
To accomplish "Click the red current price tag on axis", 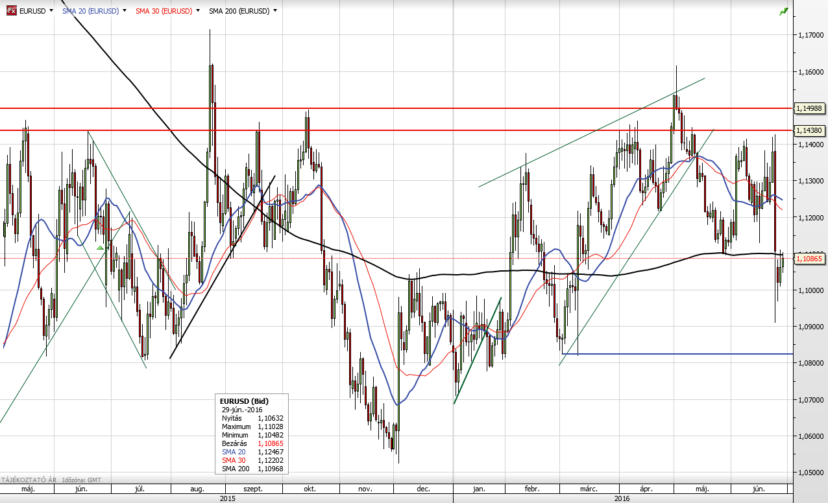I will [x=810, y=258].
